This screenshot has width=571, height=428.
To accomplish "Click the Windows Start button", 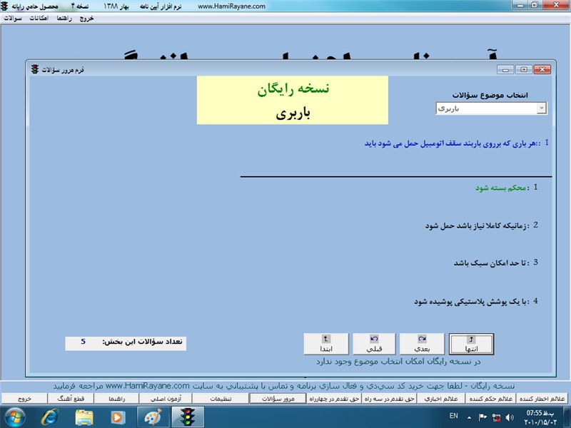I will pyautogui.click(x=15, y=416).
